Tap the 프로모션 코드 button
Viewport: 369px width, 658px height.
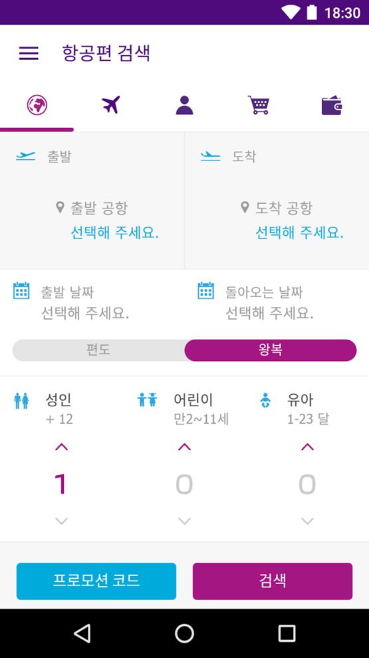[x=96, y=581]
